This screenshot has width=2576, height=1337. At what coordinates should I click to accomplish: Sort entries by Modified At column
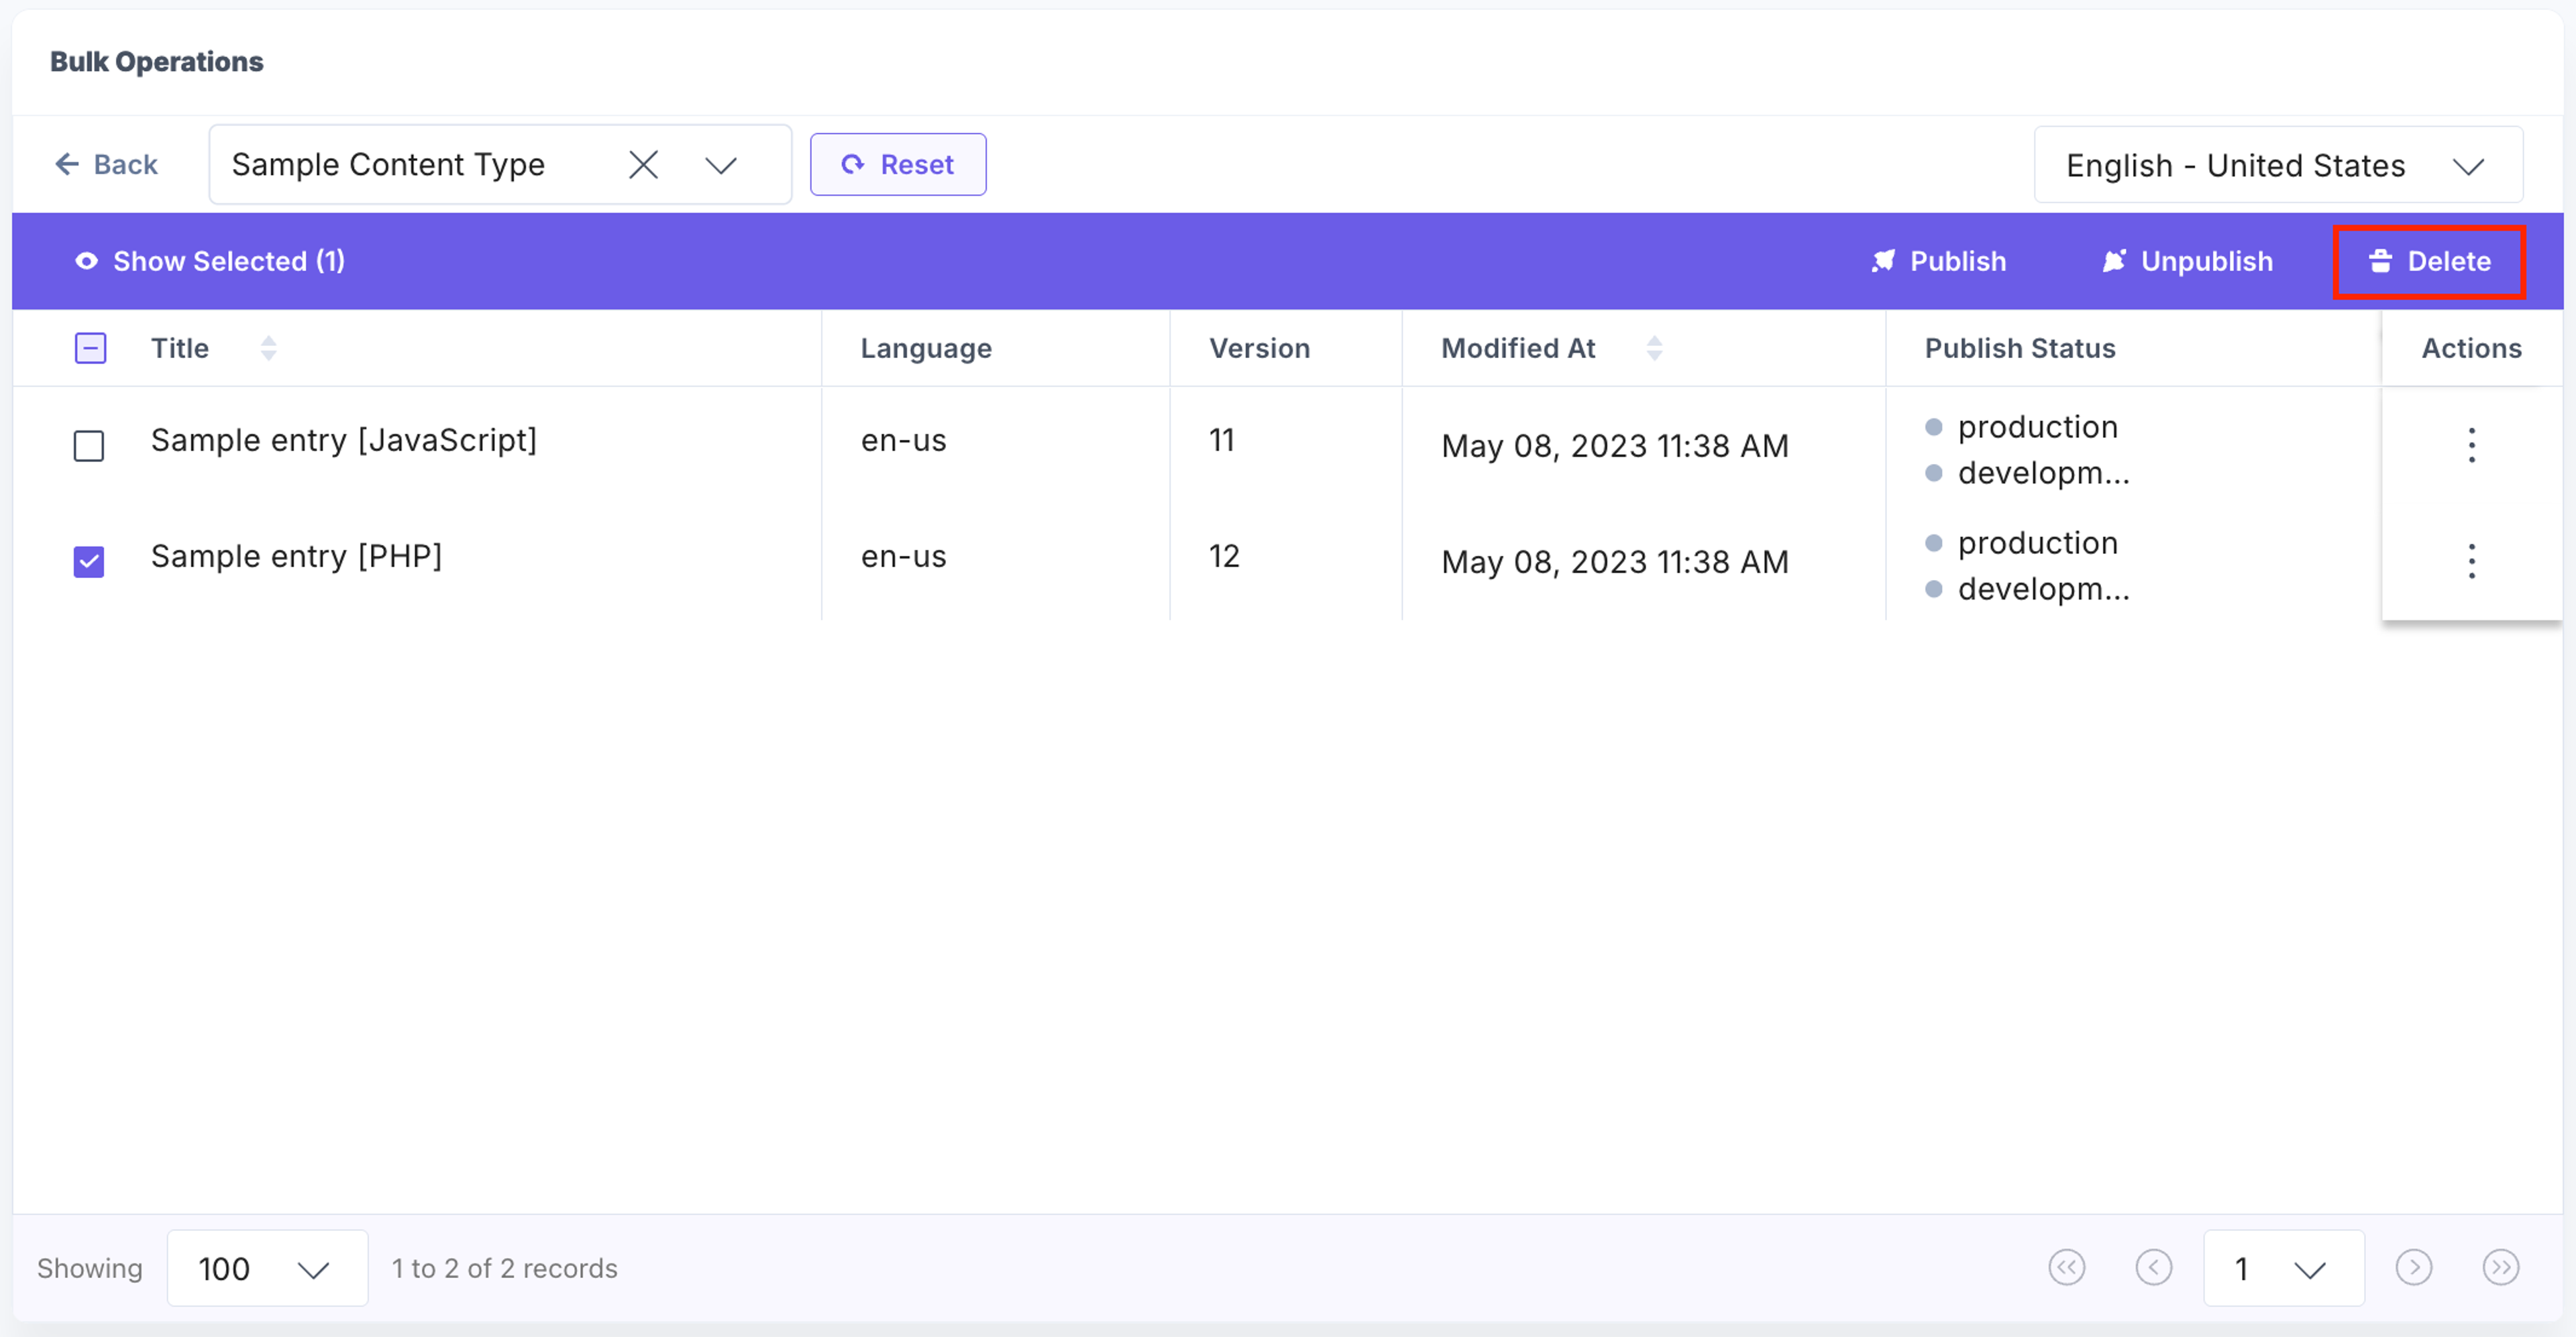pos(1654,348)
